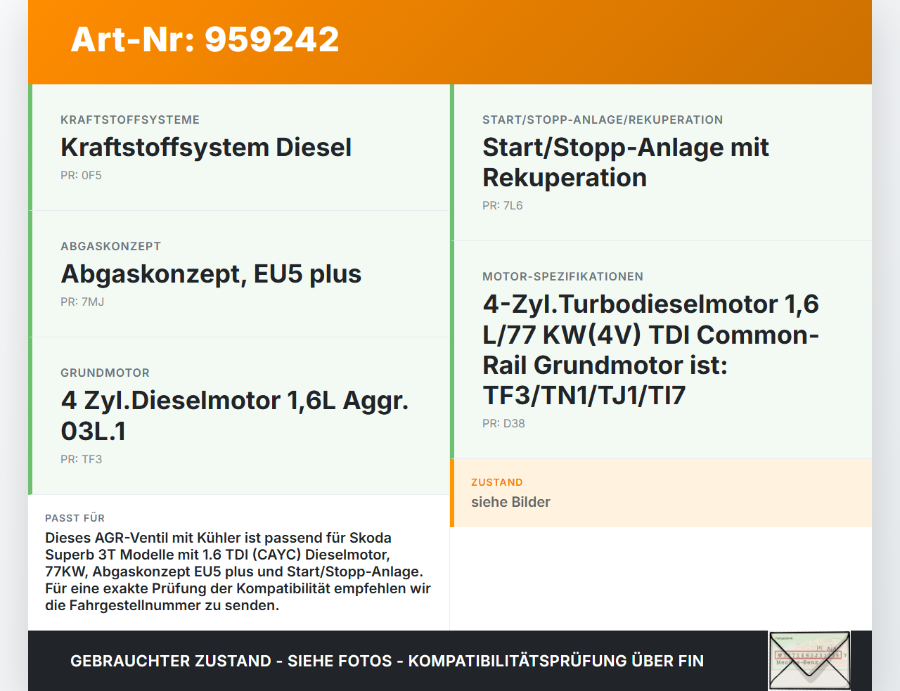Click the green bar beside Abgaskonzept
The height and width of the screenshot is (691, 900).
pyautogui.click(x=30, y=273)
